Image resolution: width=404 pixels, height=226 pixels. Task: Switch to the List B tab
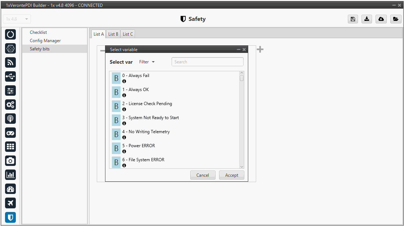click(x=113, y=34)
